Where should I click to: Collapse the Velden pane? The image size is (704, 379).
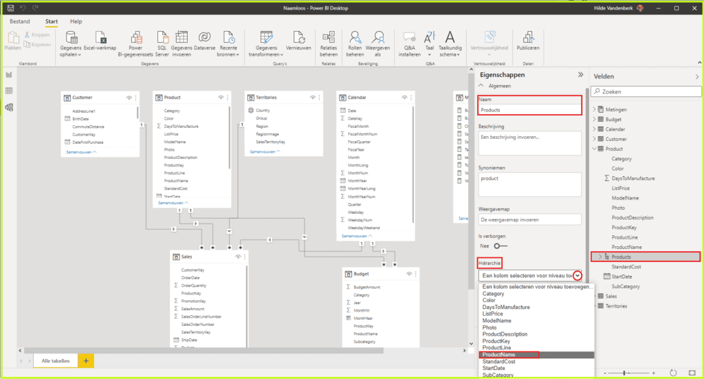[697, 77]
